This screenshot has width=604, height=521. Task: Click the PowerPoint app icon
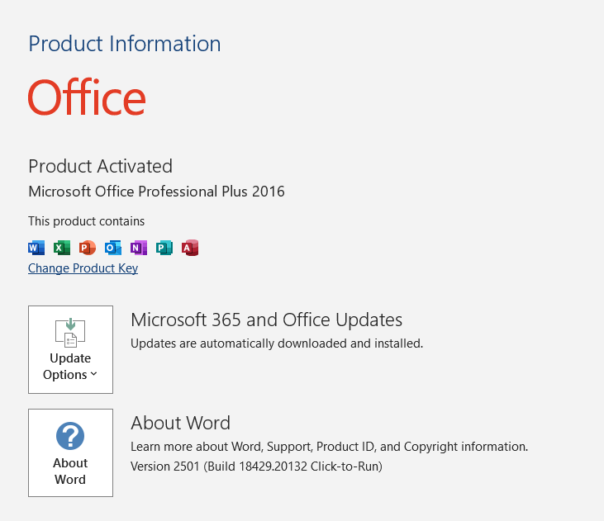tap(88, 248)
